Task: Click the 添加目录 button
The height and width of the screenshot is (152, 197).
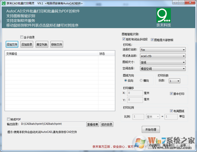Action: (x=27, y=45)
